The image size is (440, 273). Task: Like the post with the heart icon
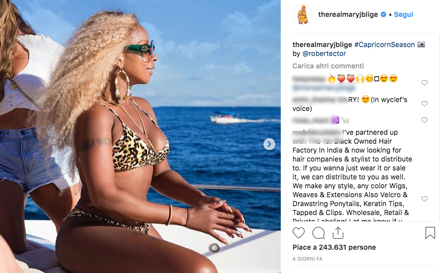coord(299,233)
